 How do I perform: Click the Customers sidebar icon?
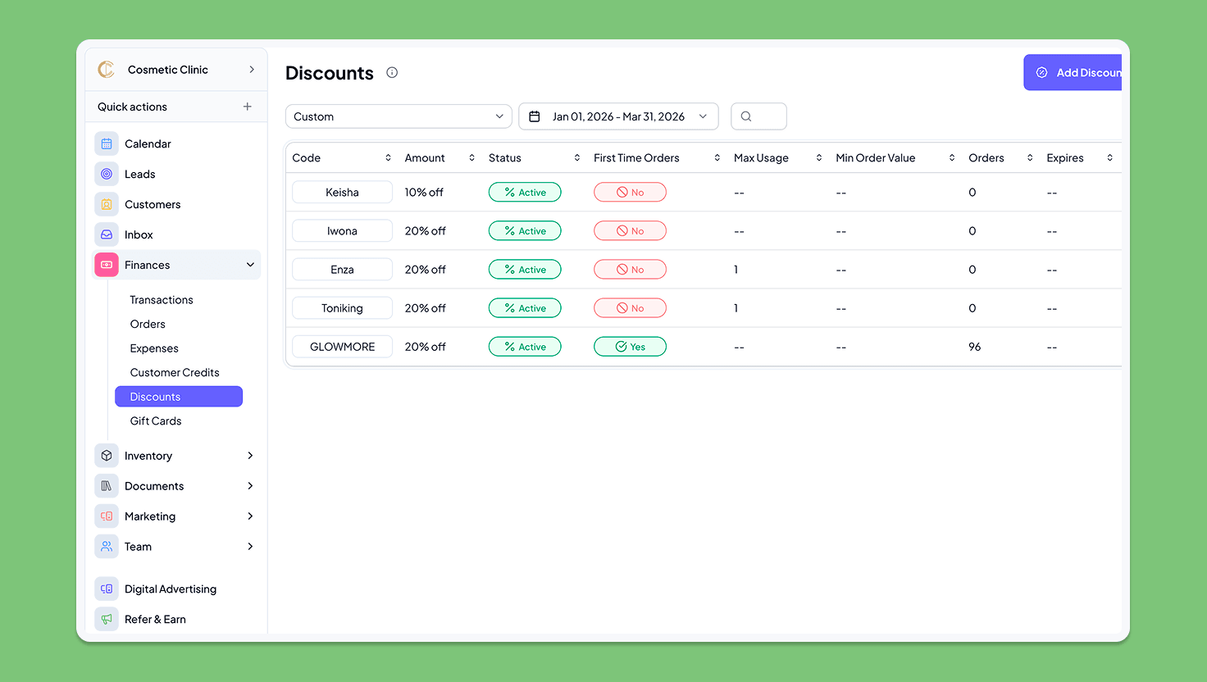107,204
